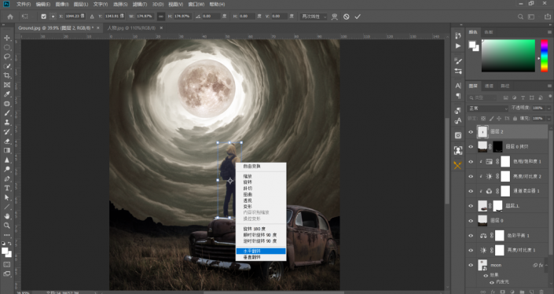554x294 pixels.
Task: Select the Brush tool
Action: (7, 112)
